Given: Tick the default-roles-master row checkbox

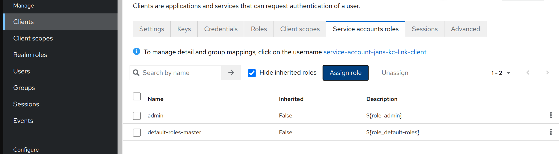Looking at the screenshot, I should (137, 132).
